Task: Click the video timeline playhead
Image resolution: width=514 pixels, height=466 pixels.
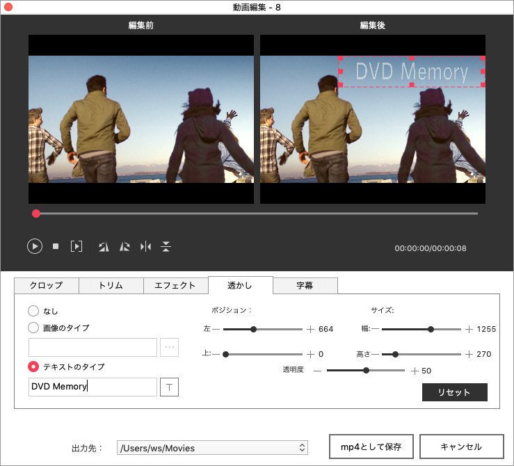Action: (x=36, y=214)
